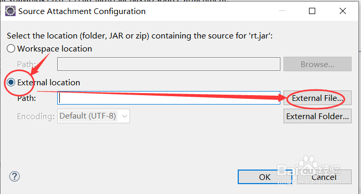Click the greyed-out Workspace Path field
The width and height of the screenshot is (361, 194).
[169, 64]
